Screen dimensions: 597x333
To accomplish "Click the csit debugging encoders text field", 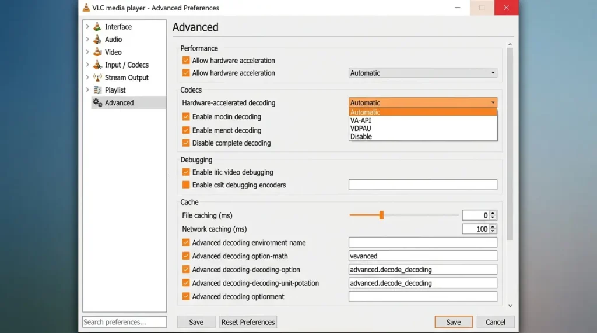I will tap(423, 185).
